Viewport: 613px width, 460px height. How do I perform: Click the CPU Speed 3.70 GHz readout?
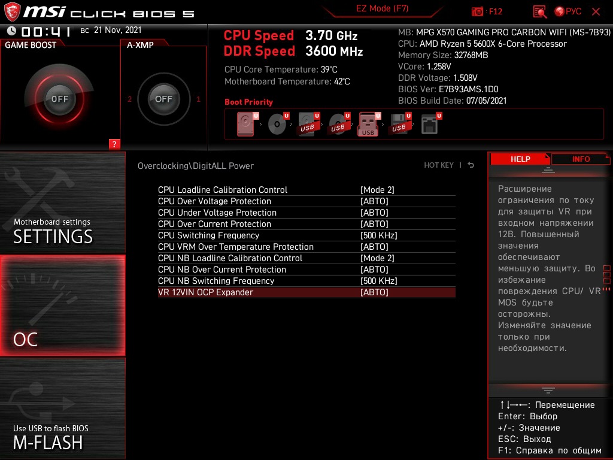(290, 35)
